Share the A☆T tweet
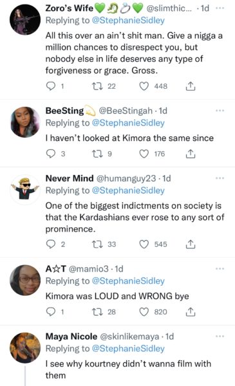The width and height of the screenshot is (235, 386). [190, 312]
